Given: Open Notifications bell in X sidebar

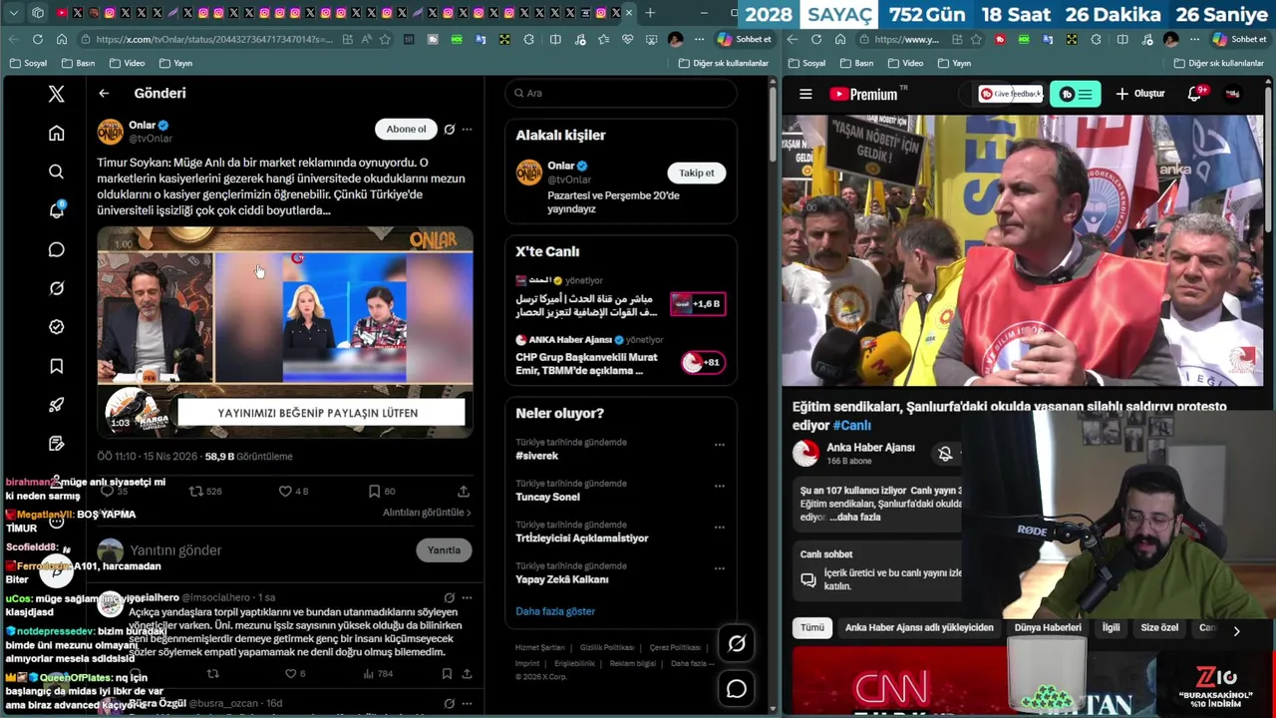Looking at the screenshot, I should [x=56, y=210].
